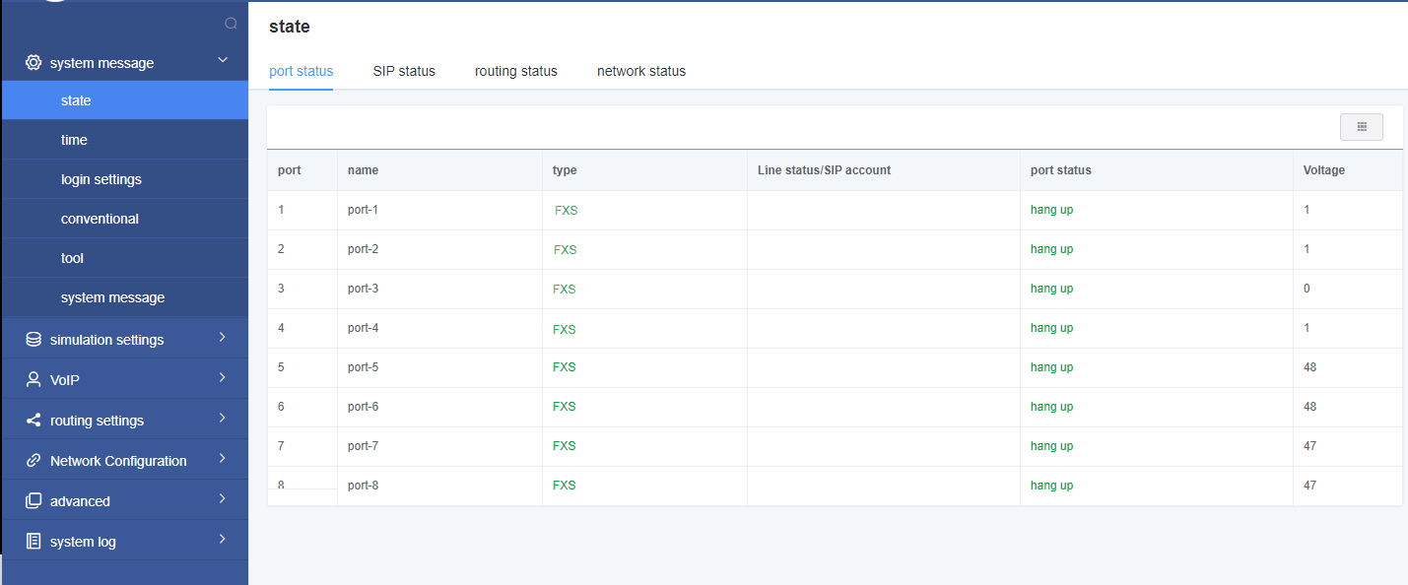Click the share icon for routing settings
Screen dimensions: 1408x585
(x=34, y=421)
